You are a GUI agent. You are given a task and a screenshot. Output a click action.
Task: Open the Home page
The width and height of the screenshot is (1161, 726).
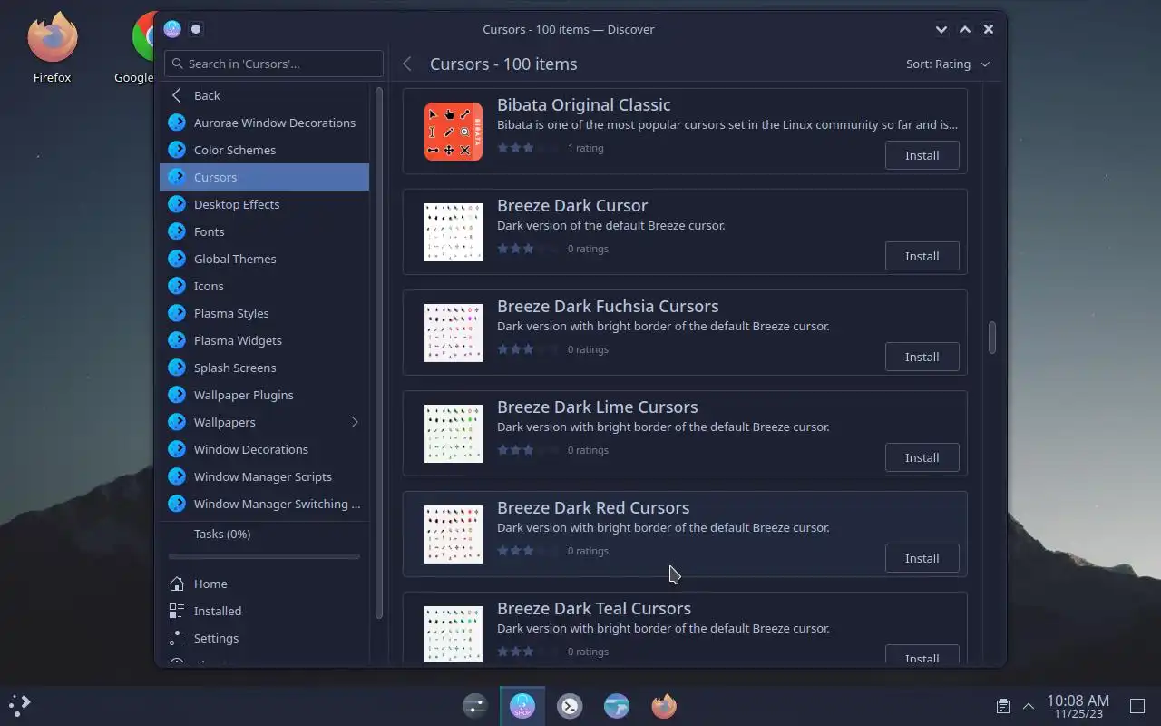coord(264,584)
